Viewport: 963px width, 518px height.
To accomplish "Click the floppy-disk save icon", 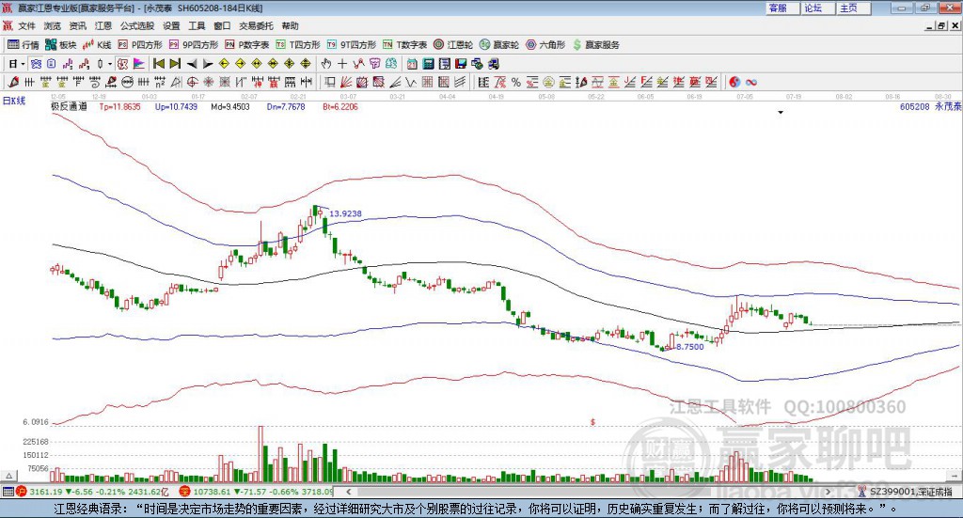I will pyautogui.click(x=461, y=64).
